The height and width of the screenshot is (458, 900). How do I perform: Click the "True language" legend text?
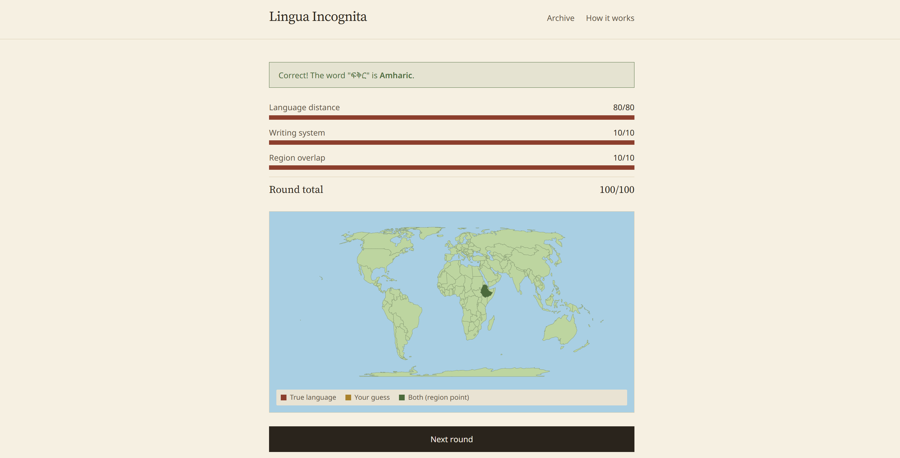[313, 397]
